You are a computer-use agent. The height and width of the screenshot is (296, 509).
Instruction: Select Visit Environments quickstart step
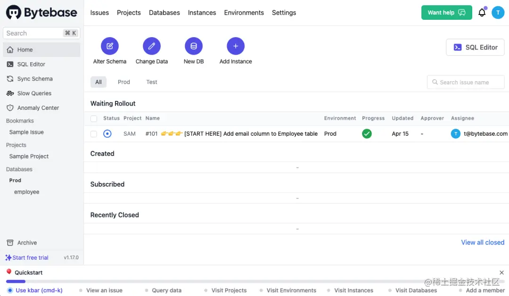point(287,290)
